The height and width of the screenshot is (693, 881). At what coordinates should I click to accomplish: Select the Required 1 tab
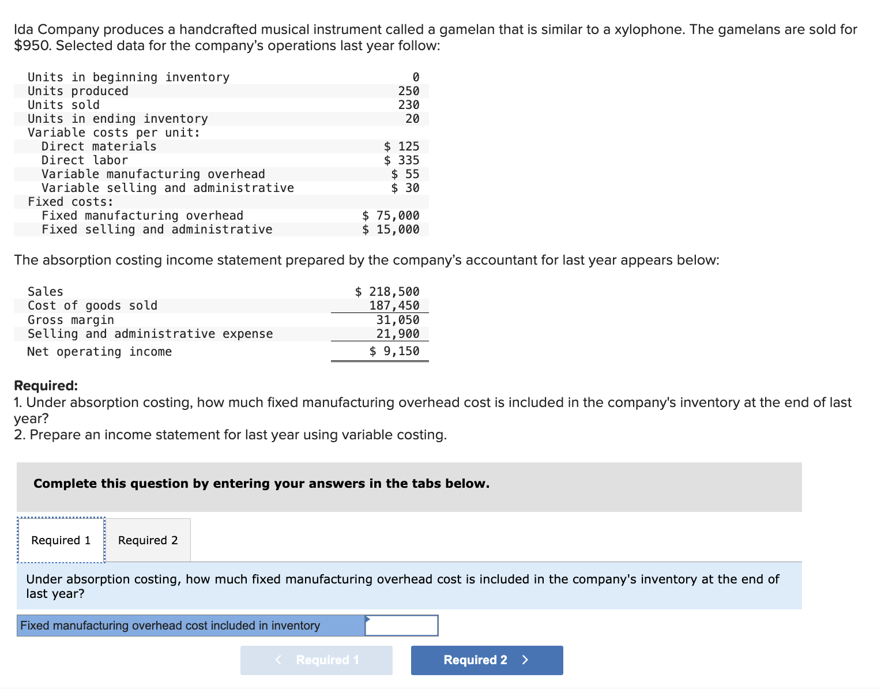[x=61, y=540]
